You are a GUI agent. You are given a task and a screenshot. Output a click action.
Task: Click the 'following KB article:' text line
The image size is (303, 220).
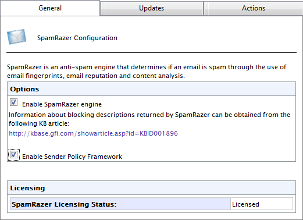tap(39, 123)
